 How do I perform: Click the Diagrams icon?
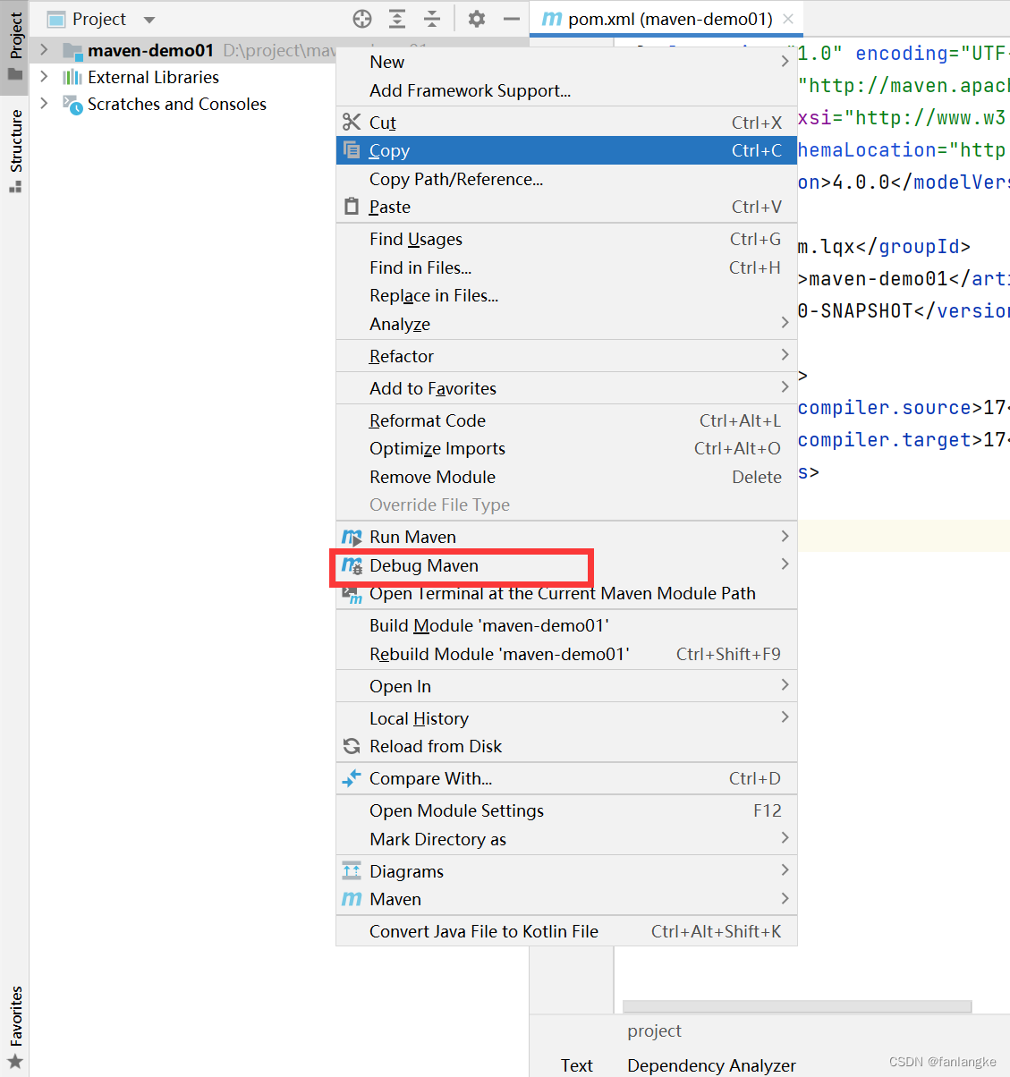point(352,871)
